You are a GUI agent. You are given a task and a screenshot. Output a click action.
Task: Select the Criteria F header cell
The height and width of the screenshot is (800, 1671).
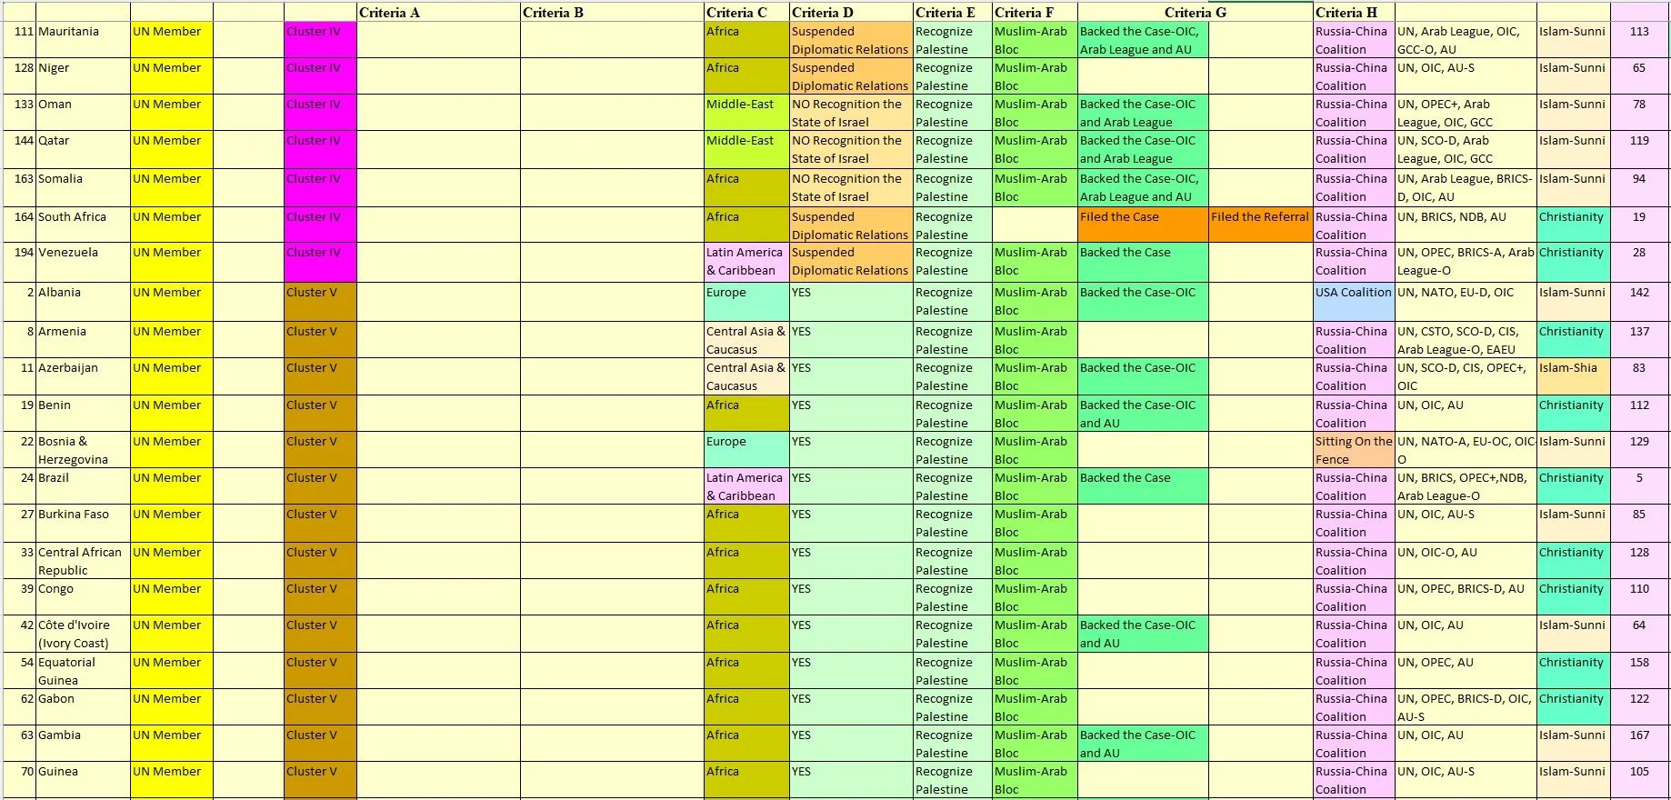click(x=1035, y=13)
